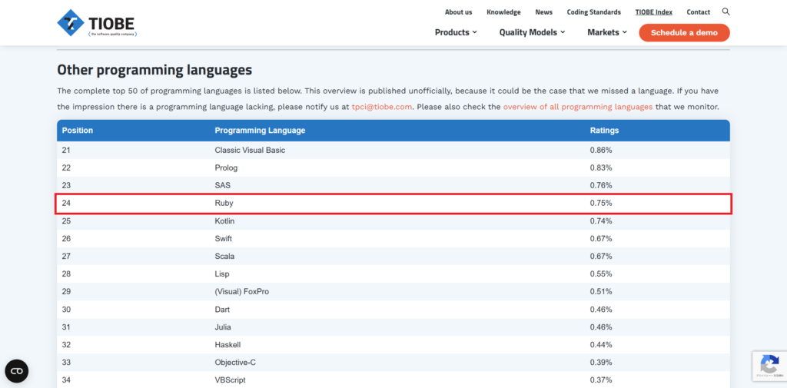Expand the Markets dropdown menu

(x=607, y=32)
